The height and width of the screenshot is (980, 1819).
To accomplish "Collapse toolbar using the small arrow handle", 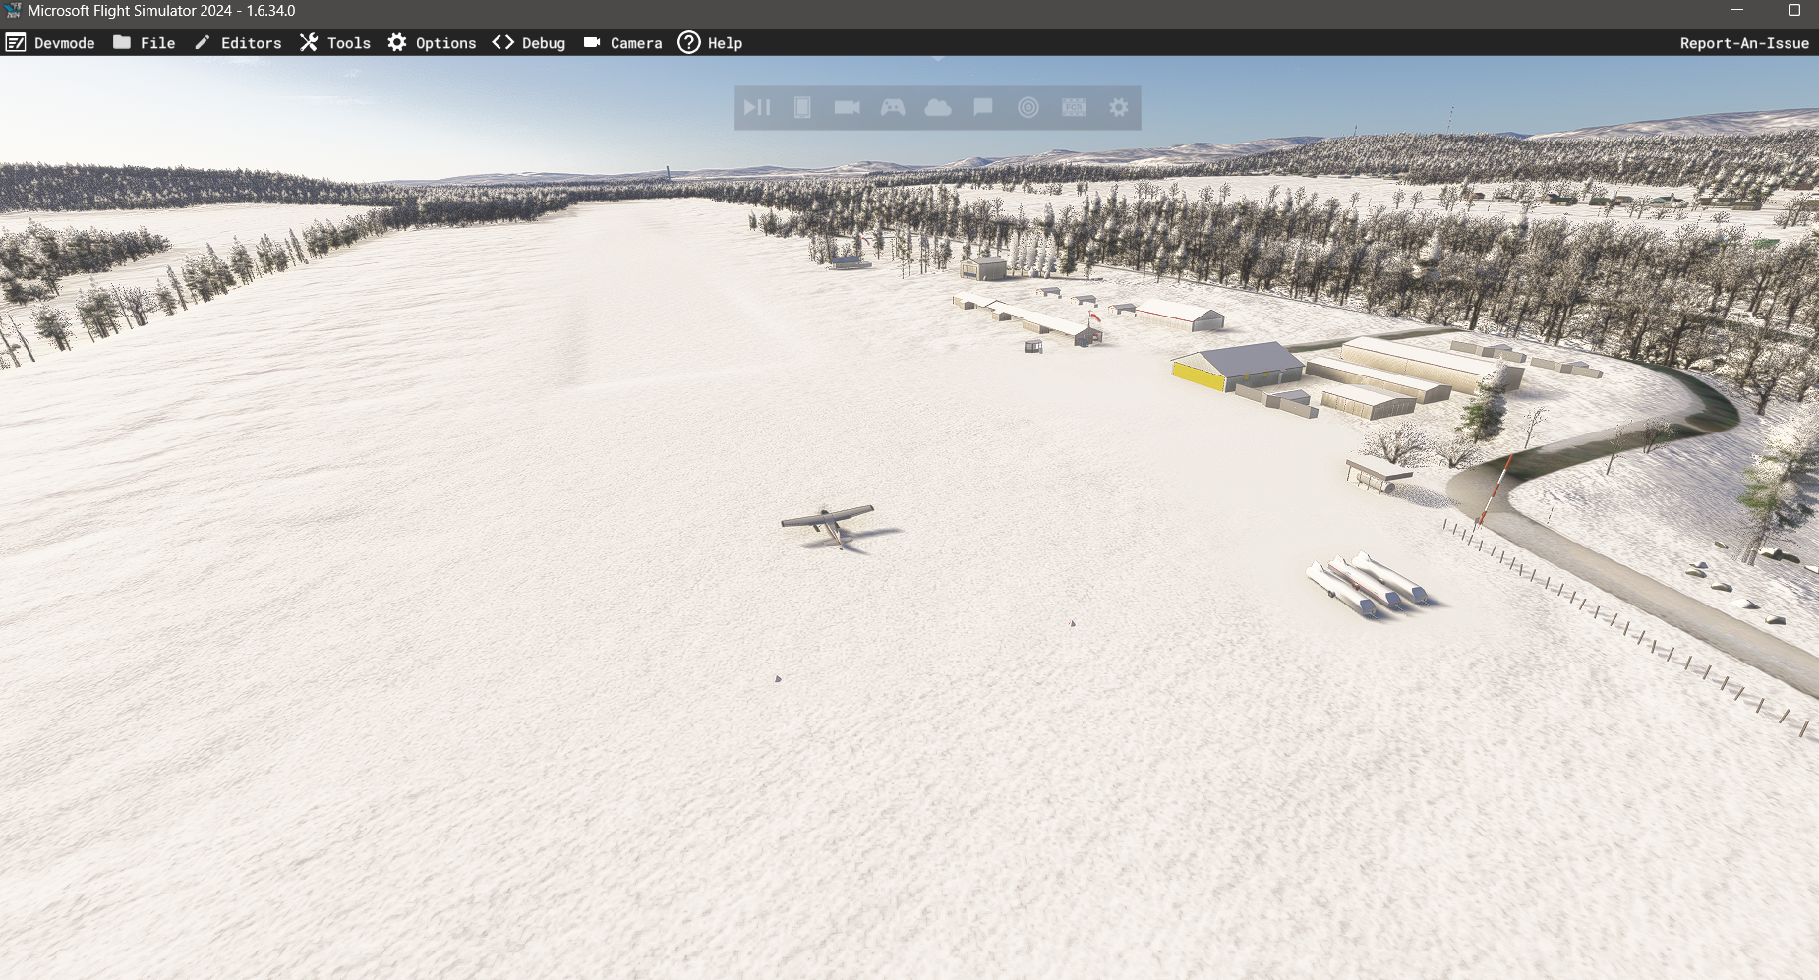I will [938, 60].
